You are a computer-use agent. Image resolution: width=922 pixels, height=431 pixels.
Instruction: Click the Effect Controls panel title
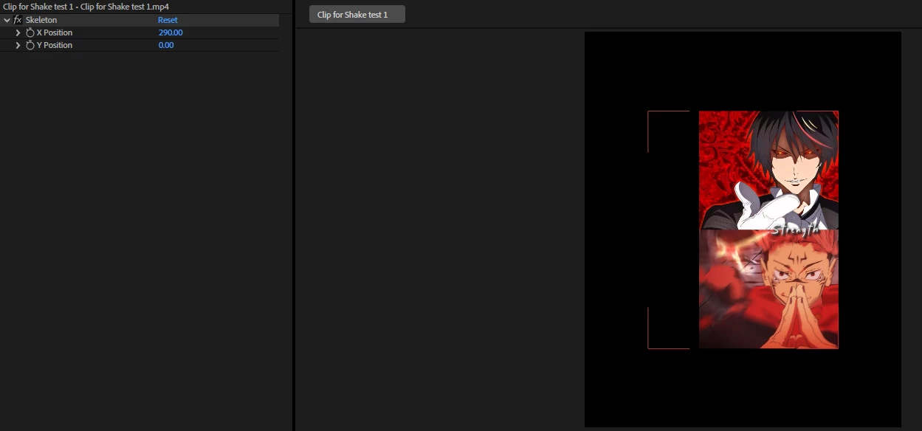(86, 7)
